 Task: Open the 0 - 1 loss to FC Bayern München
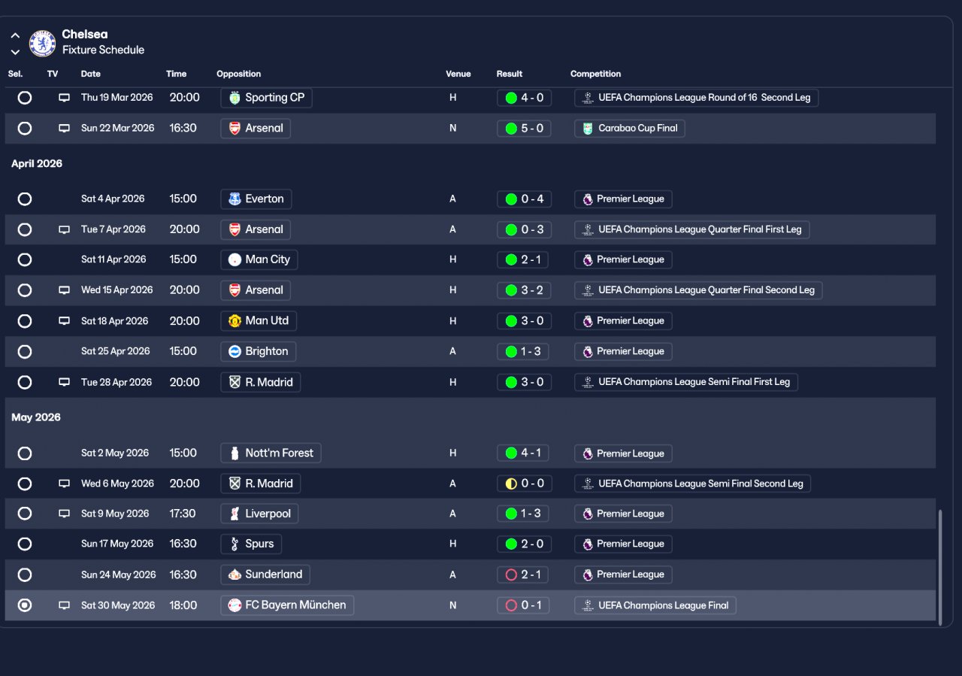click(x=524, y=605)
